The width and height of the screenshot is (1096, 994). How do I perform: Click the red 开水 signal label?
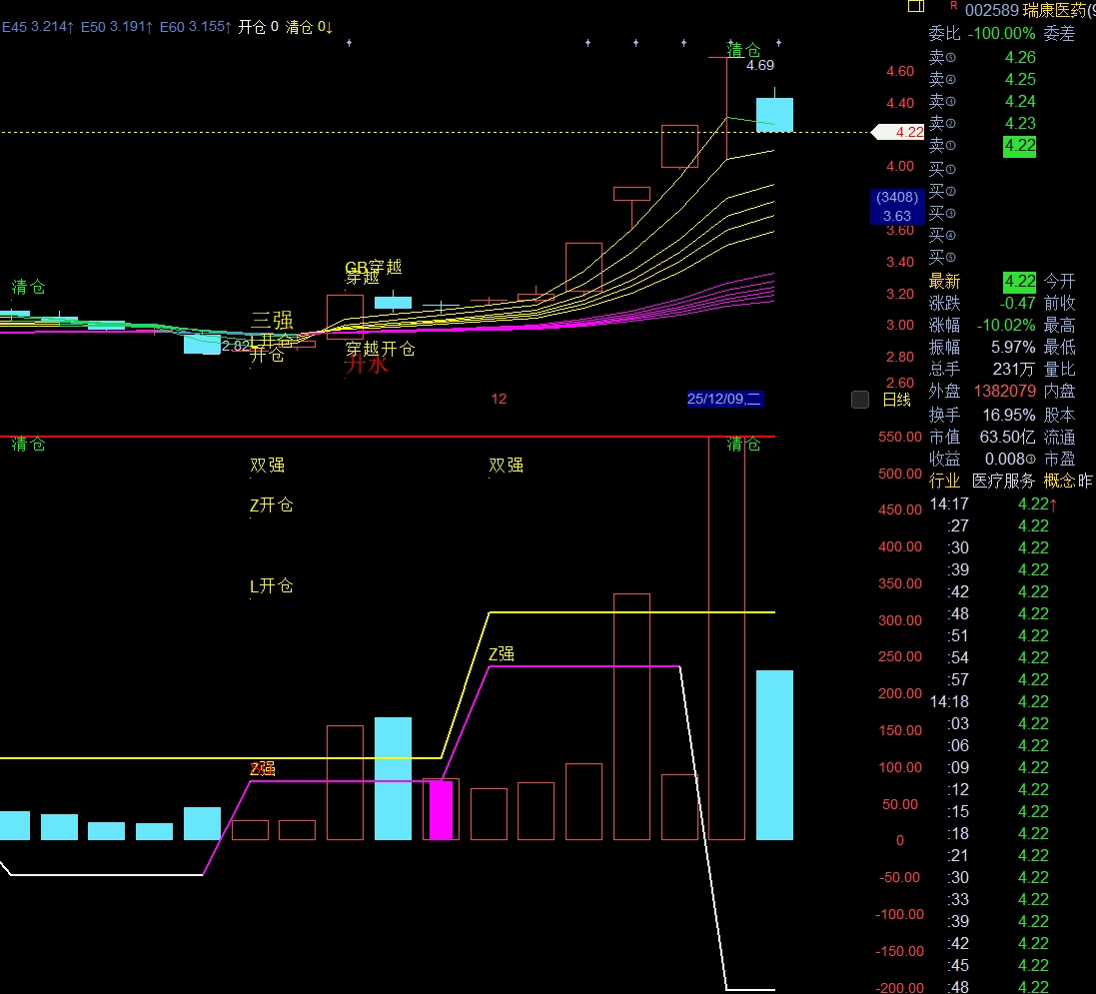(x=367, y=365)
